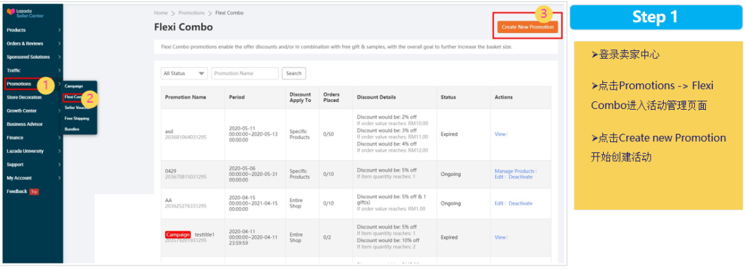Image resolution: width=746 pixels, height=269 pixels.
Task: Select Seller Voucher in the Promotions submenu
Action: pos(77,108)
